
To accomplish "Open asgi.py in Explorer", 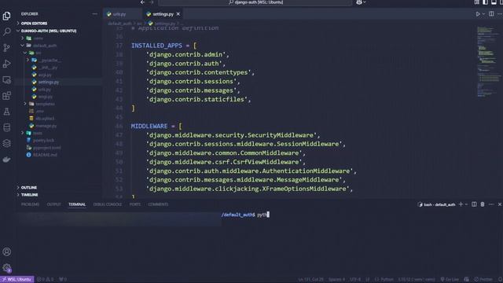I will tap(45, 75).
